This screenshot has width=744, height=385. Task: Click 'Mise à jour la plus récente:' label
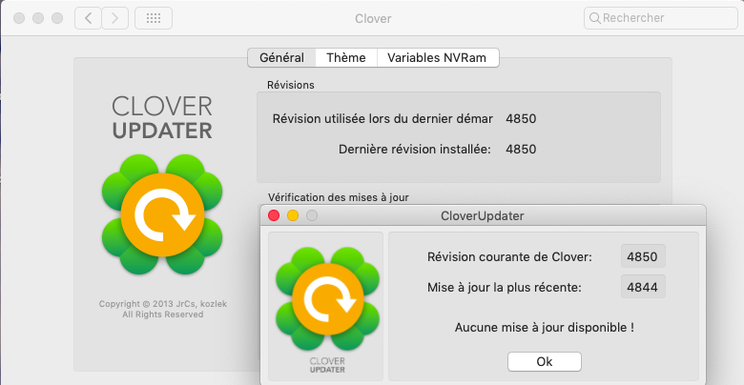pos(504,288)
